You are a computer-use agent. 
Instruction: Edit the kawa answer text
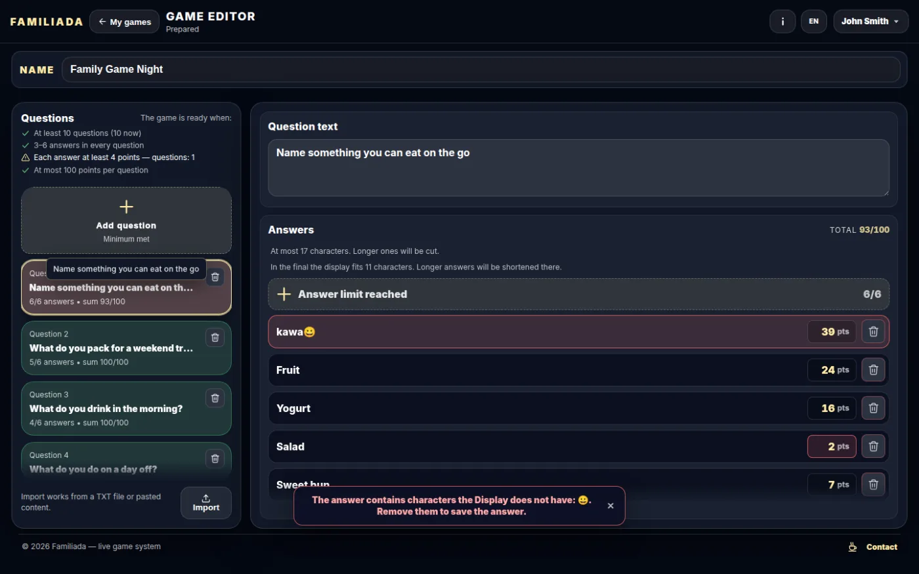538,332
